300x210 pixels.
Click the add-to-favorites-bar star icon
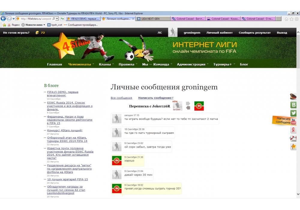coord(4,25)
